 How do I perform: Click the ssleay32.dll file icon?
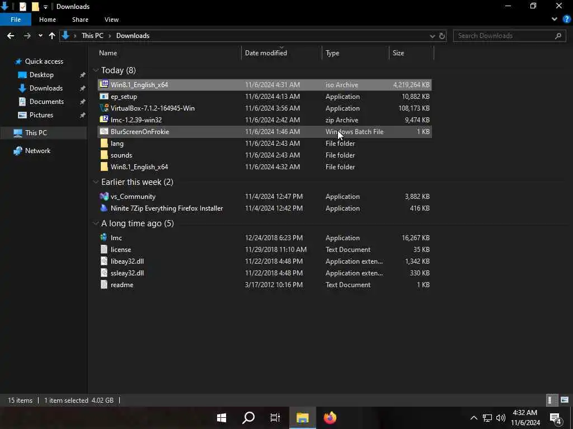point(104,273)
